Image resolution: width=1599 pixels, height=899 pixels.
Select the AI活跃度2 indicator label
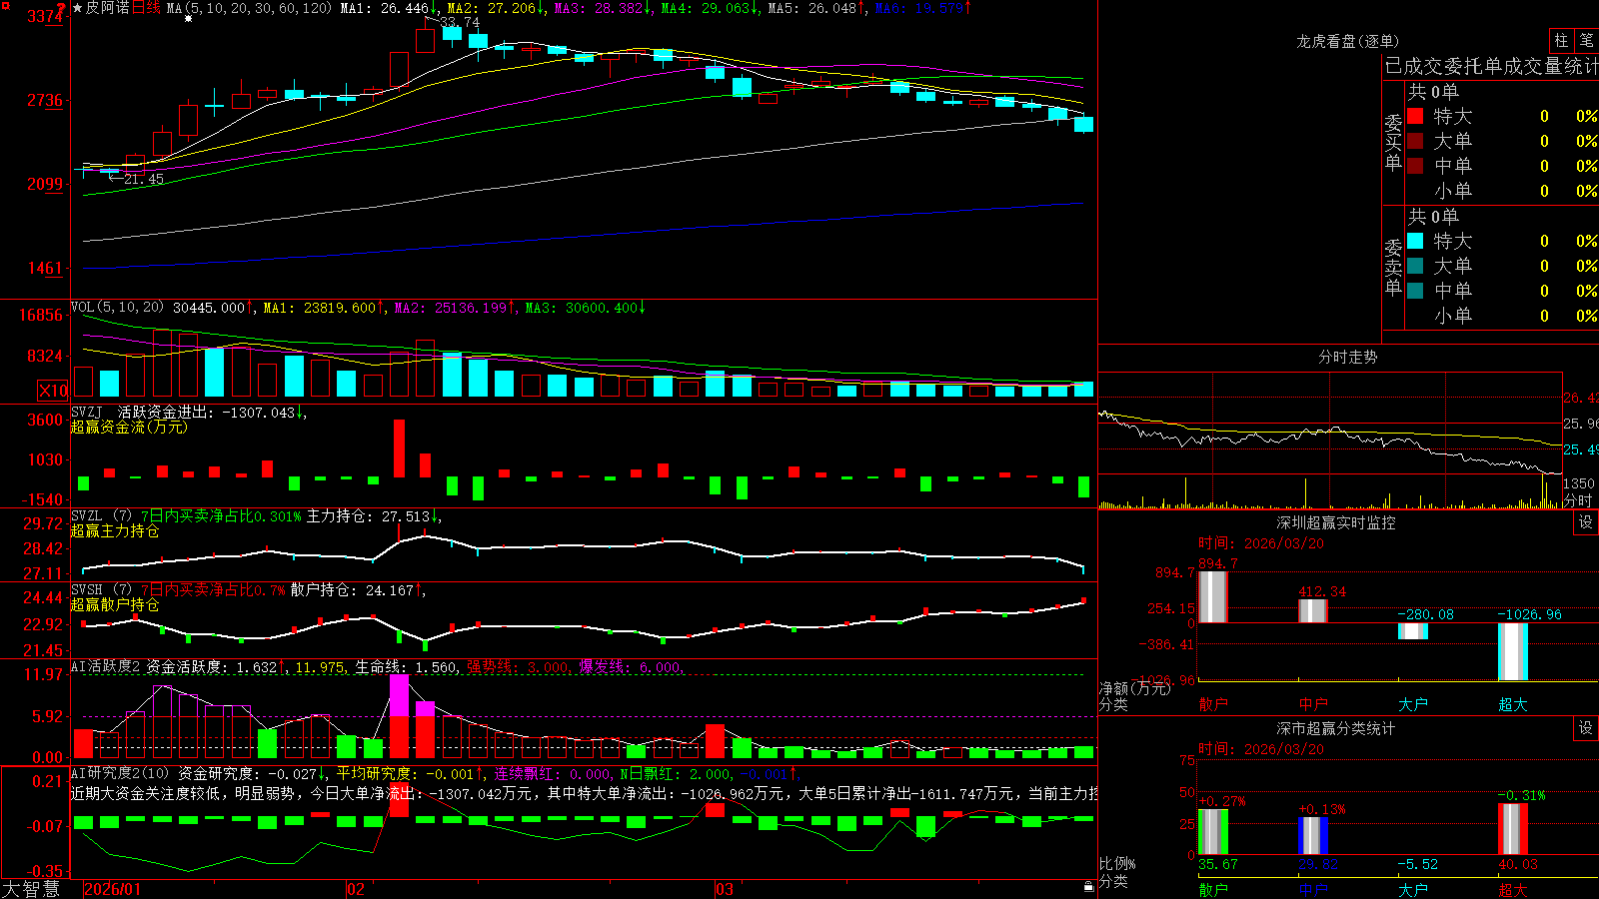[105, 667]
